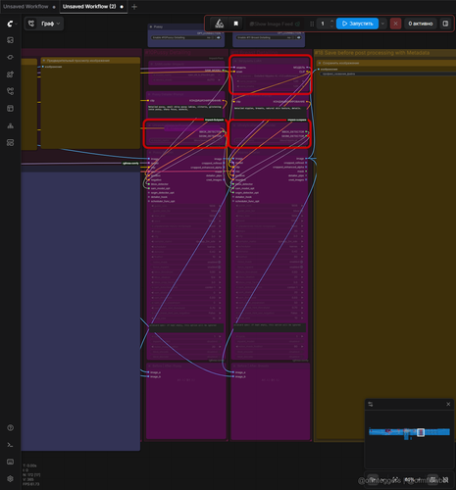The width and height of the screenshot is (456, 490).
Task: Cancel the current run with the red X
Action: tap(395, 24)
